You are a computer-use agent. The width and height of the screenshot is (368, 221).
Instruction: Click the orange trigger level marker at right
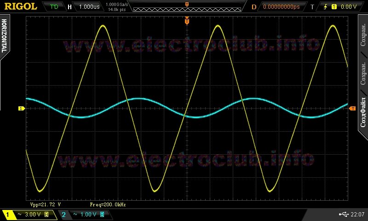(x=352, y=108)
